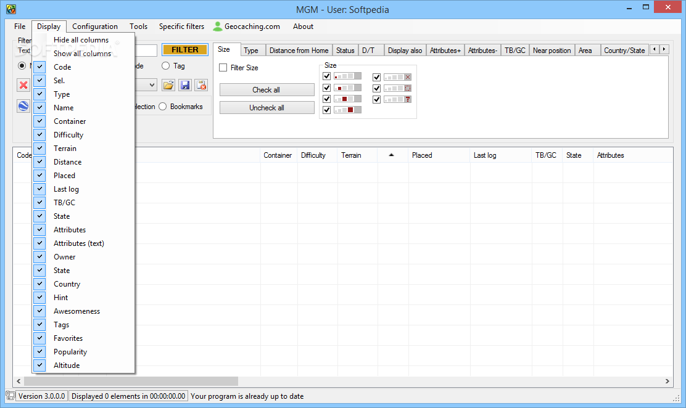The width and height of the screenshot is (686, 408).
Task: Click the red X delete icon
Action: (x=23, y=85)
